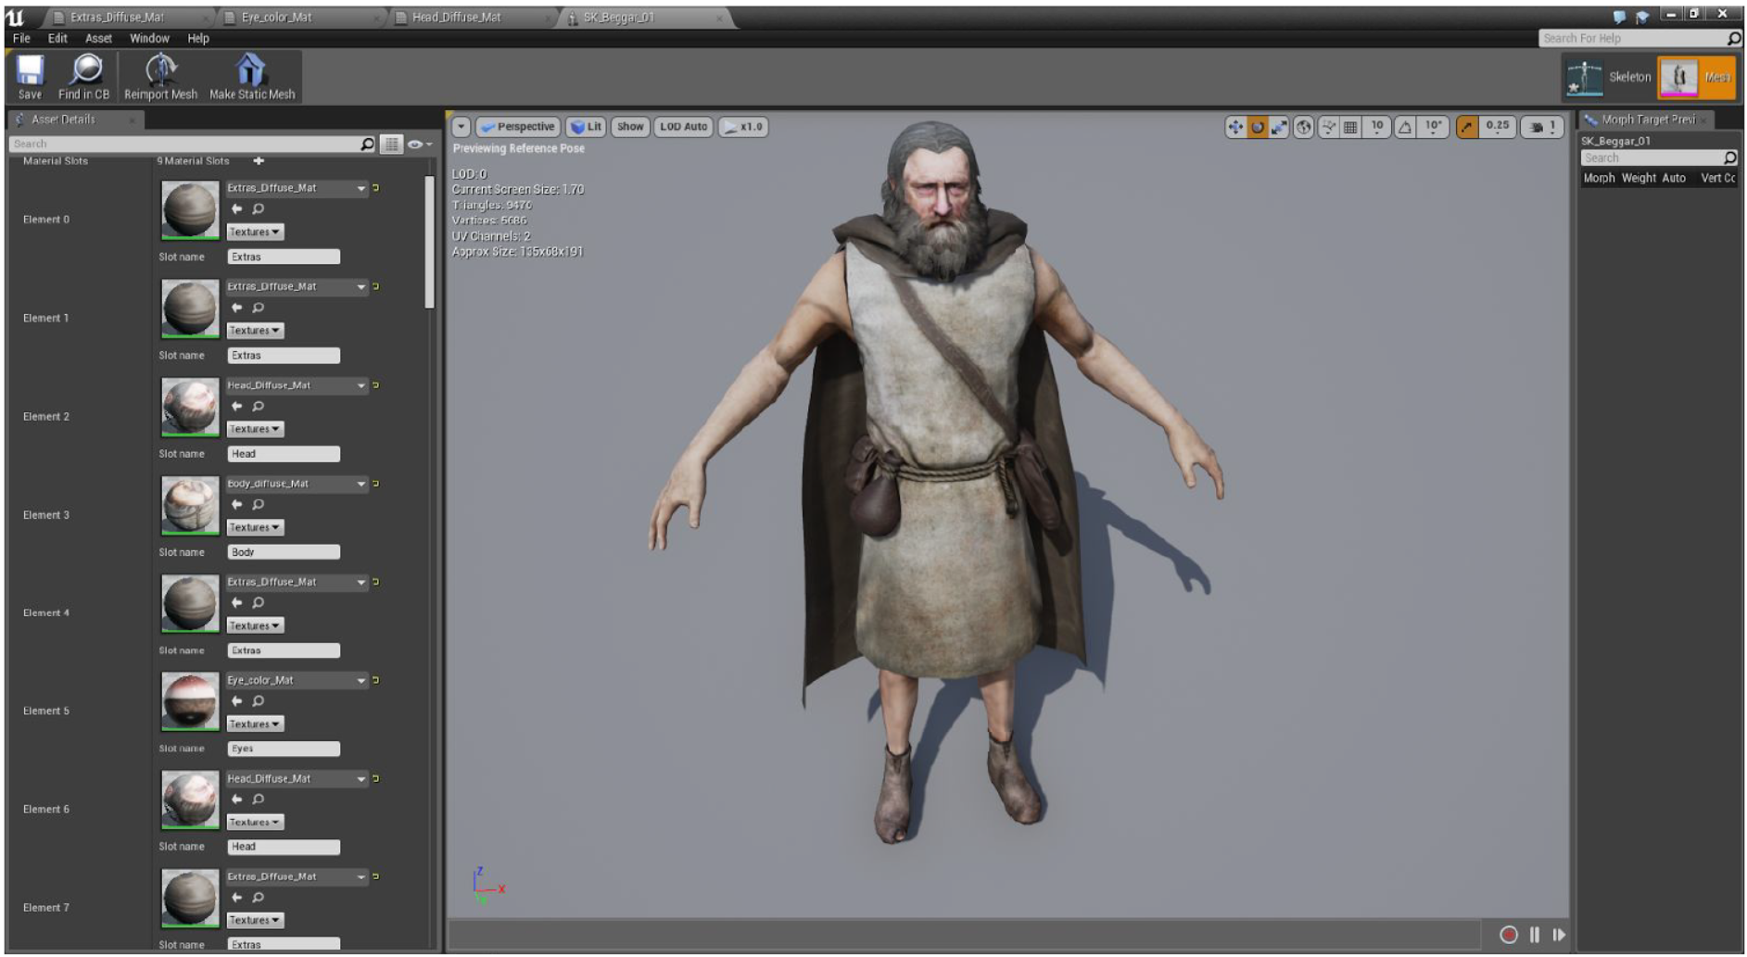Toggle rotation angle snapping

1405,128
